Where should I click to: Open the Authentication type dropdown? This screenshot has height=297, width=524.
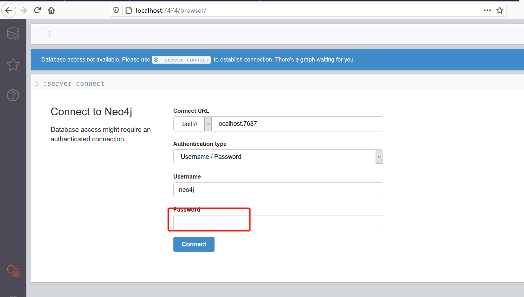click(278, 157)
